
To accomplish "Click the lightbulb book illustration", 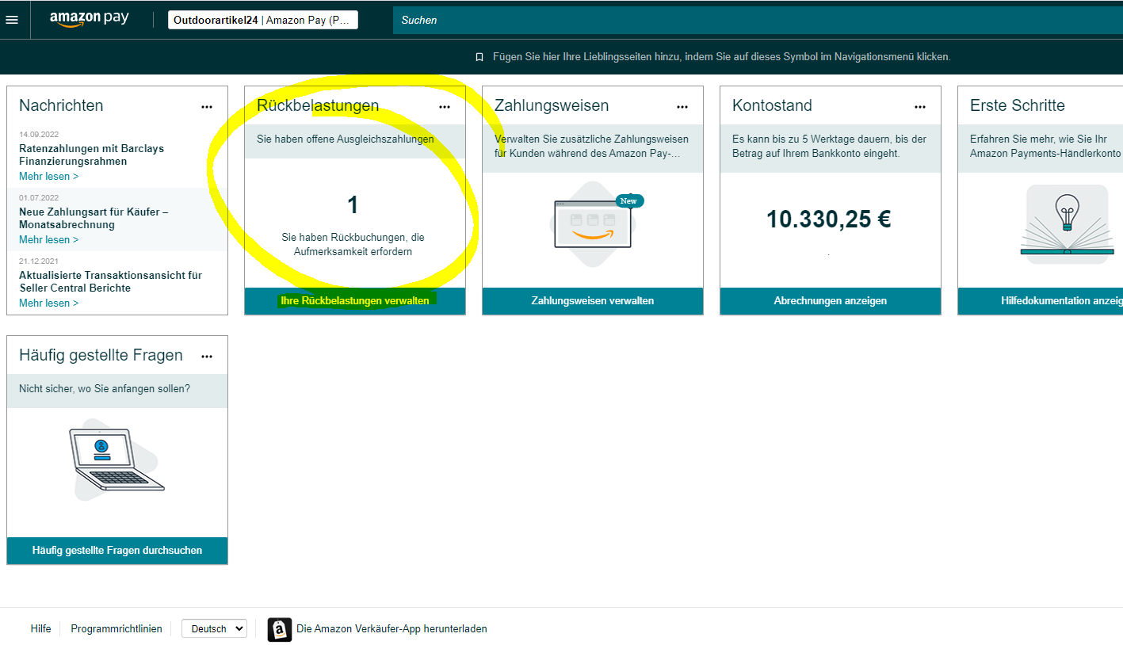I will point(1067,224).
